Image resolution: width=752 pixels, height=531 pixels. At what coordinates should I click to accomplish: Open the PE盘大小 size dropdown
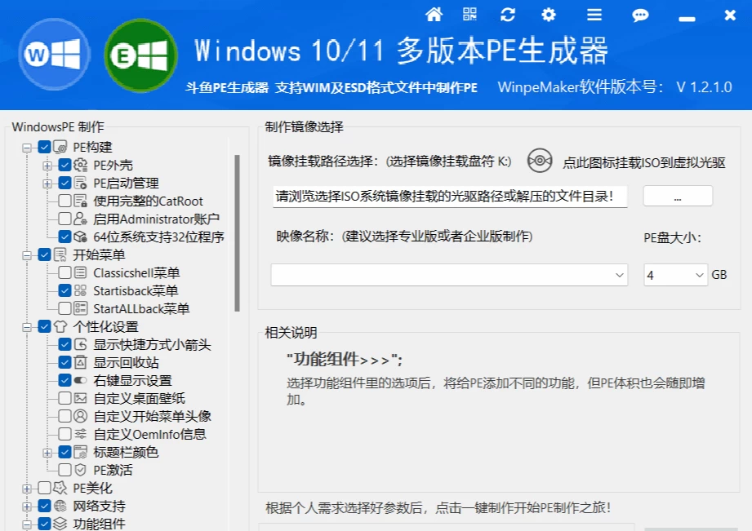click(x=675, y=275)
